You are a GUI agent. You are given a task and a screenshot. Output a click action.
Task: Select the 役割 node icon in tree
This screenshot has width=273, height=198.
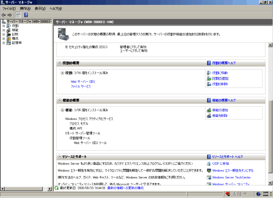tap(9, 25)
